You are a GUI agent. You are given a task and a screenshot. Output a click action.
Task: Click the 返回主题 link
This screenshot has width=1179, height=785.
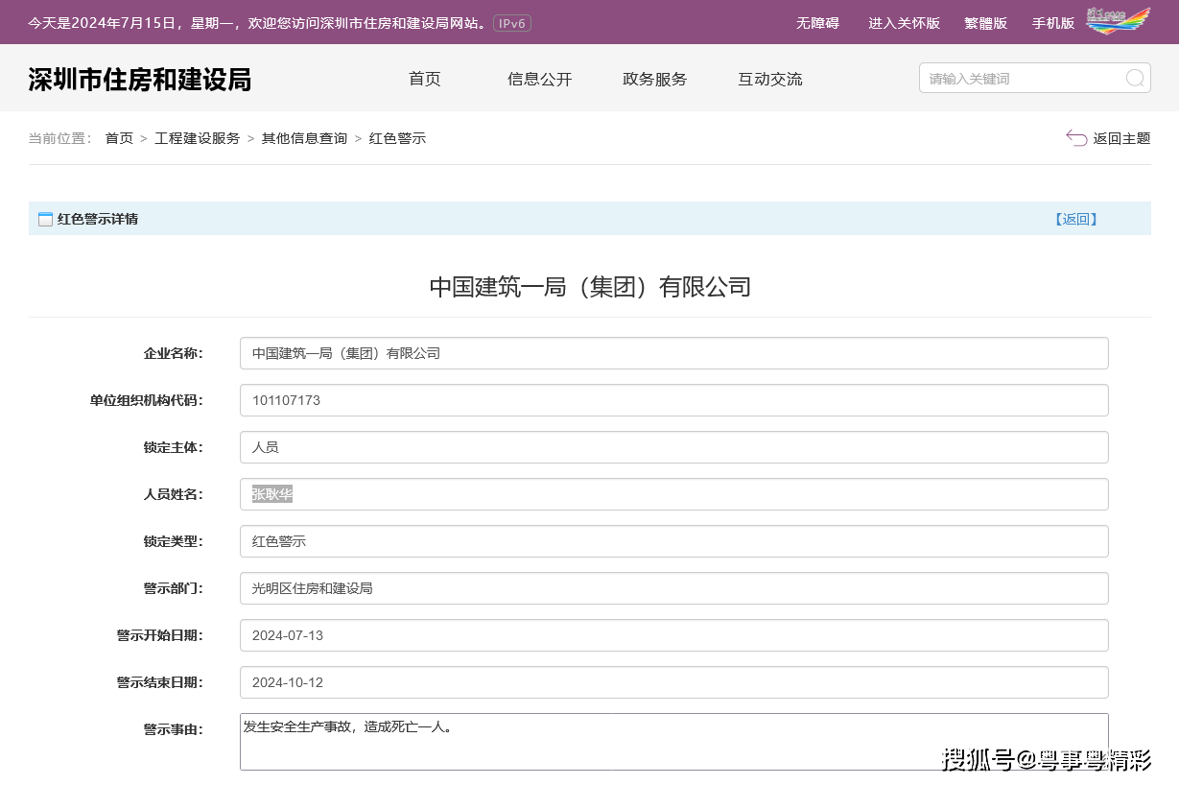tap(1121, 138)
